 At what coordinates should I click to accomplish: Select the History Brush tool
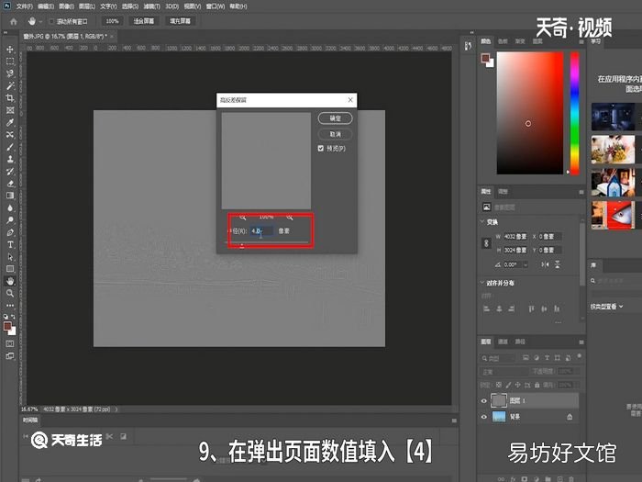10,172
